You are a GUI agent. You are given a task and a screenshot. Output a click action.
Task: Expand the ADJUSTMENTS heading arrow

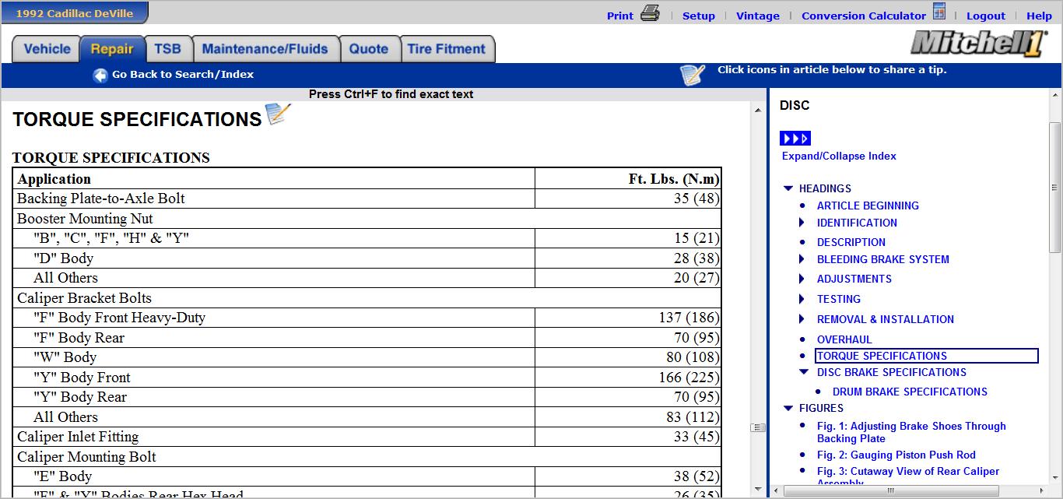click(x=802, y=279)
